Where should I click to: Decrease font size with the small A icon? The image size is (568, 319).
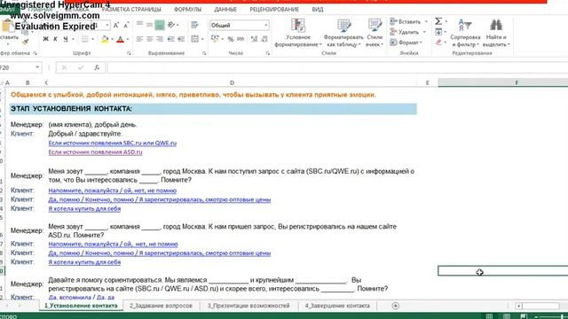126,26
